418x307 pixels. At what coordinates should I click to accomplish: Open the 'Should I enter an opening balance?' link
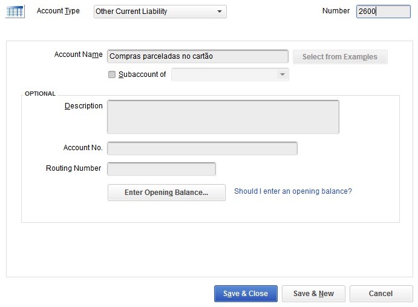(x=293, y=191)
